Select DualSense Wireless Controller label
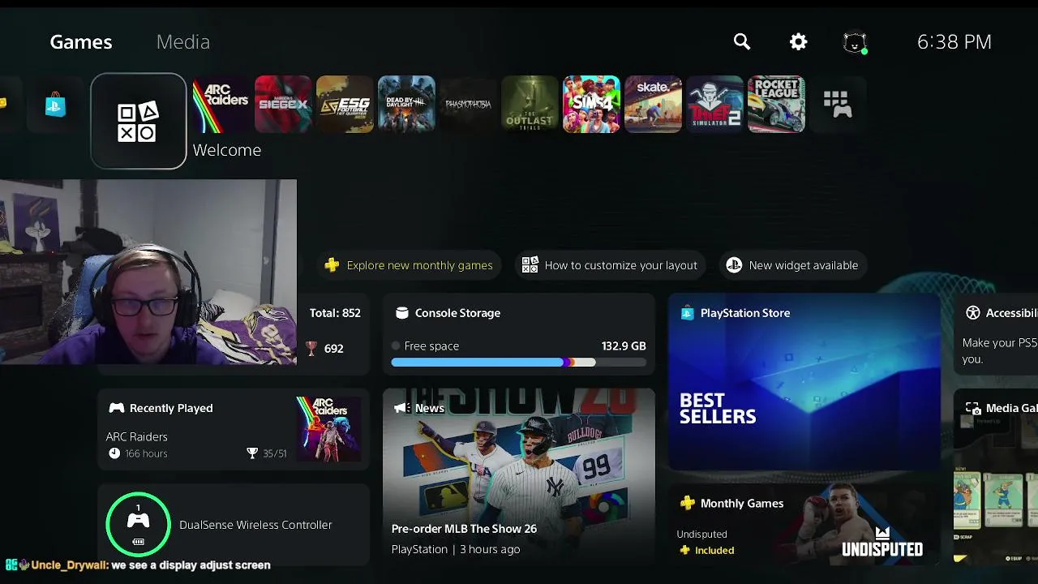 pos(255,525)
